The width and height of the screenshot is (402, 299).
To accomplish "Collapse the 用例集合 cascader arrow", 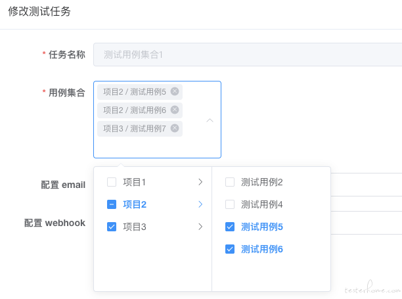I will coord(210,120).
